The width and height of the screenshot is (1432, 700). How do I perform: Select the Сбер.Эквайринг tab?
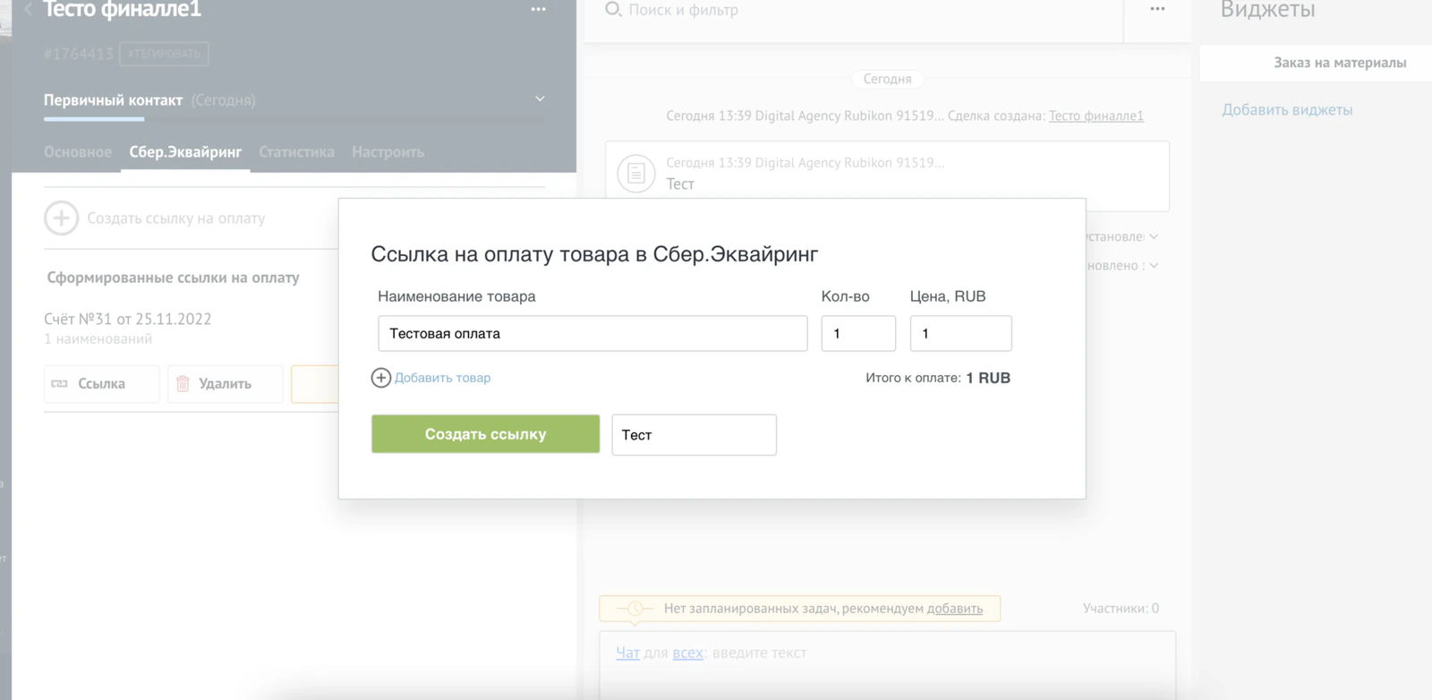point(185,152)
